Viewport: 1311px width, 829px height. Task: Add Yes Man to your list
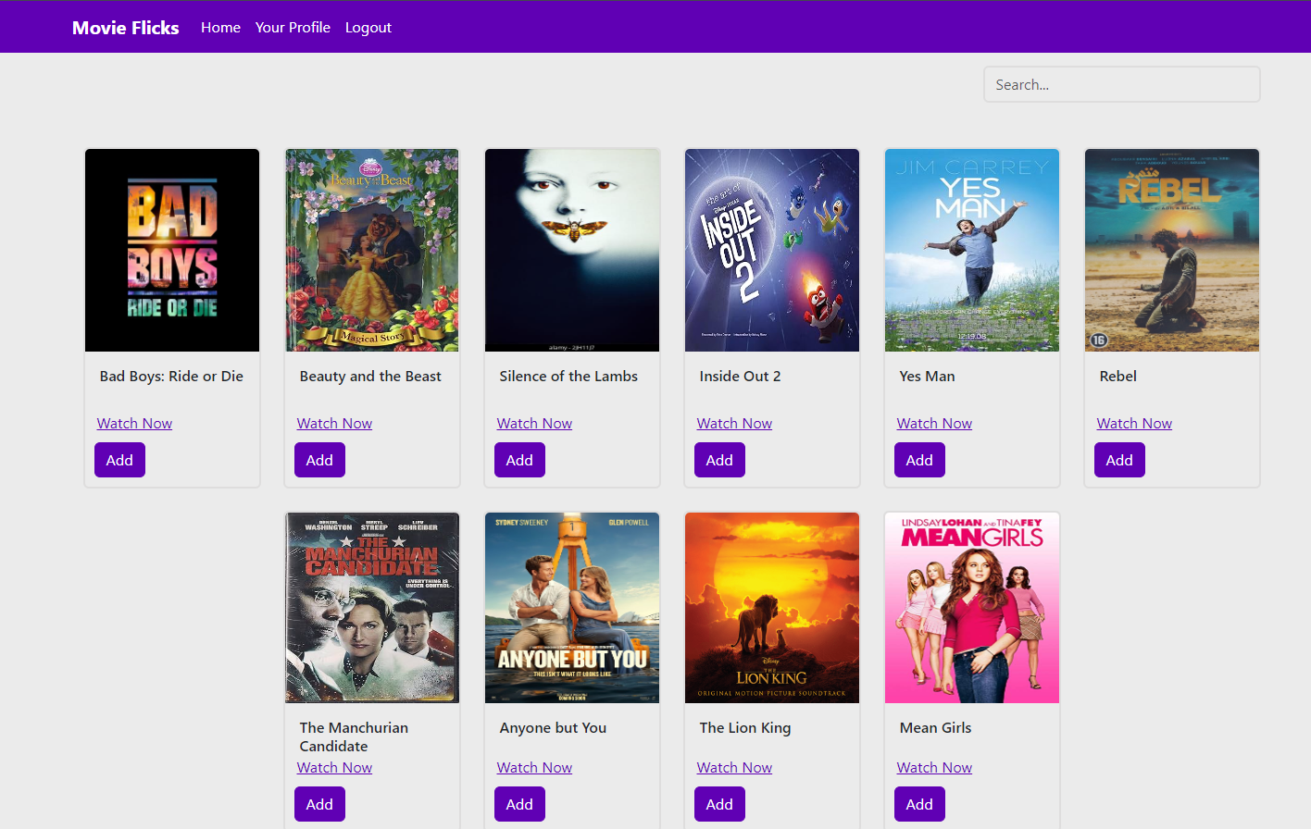point(919,459)
